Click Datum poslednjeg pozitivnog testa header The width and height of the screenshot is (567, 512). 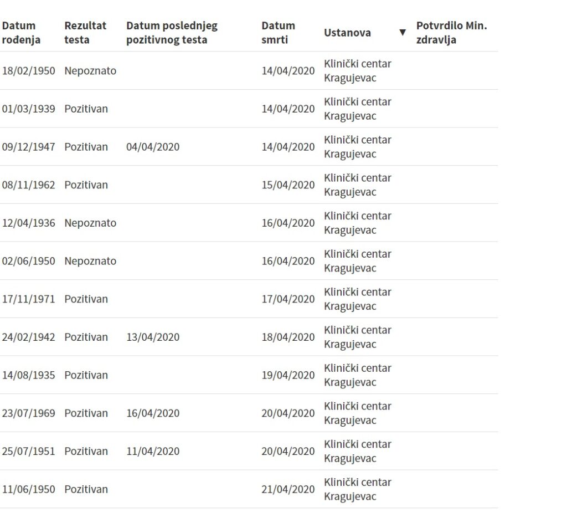pyautogui.click(x=172, y=33)
